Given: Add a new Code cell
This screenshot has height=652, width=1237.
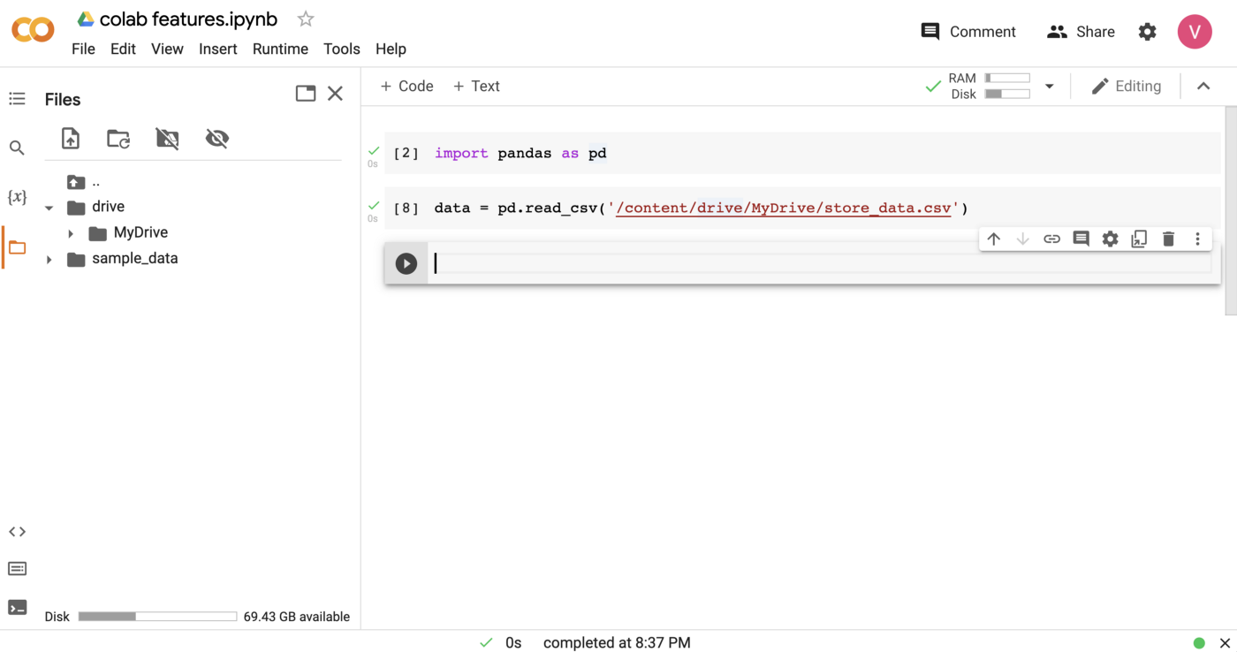Looking at the screenshot, I should [x=406, y=86].
